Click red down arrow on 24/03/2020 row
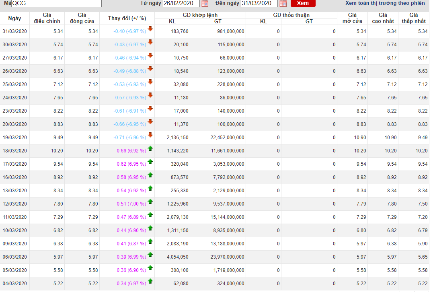 [x=150, y=95]
